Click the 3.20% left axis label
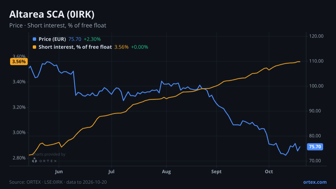This screenshot has height=189, width=336. (x=19, y=108)
